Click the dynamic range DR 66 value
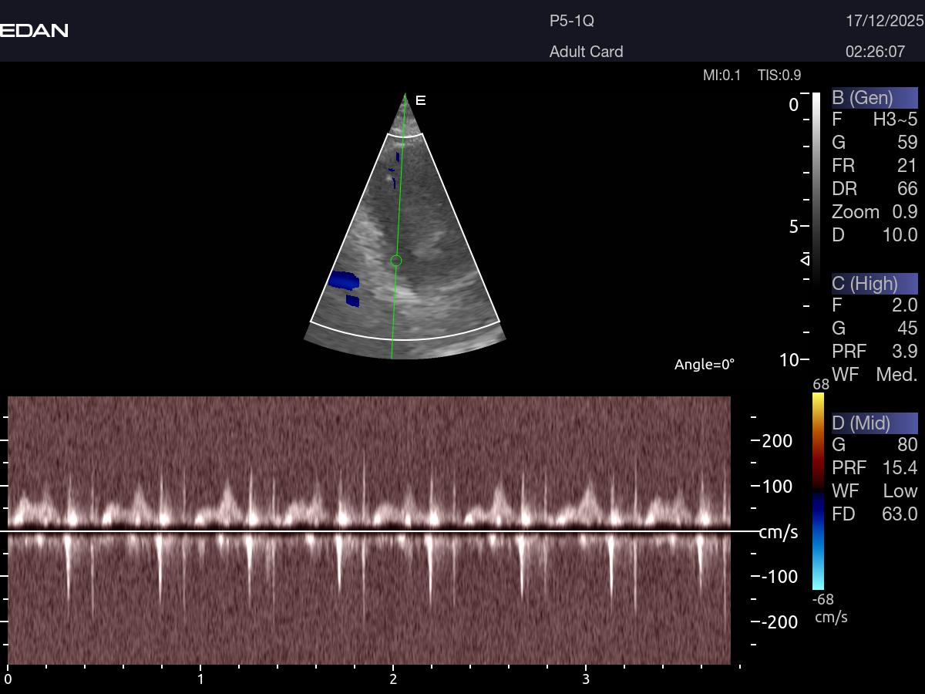Image resolution: width=925 pixels, height=694 pixels. coord(874,189)
